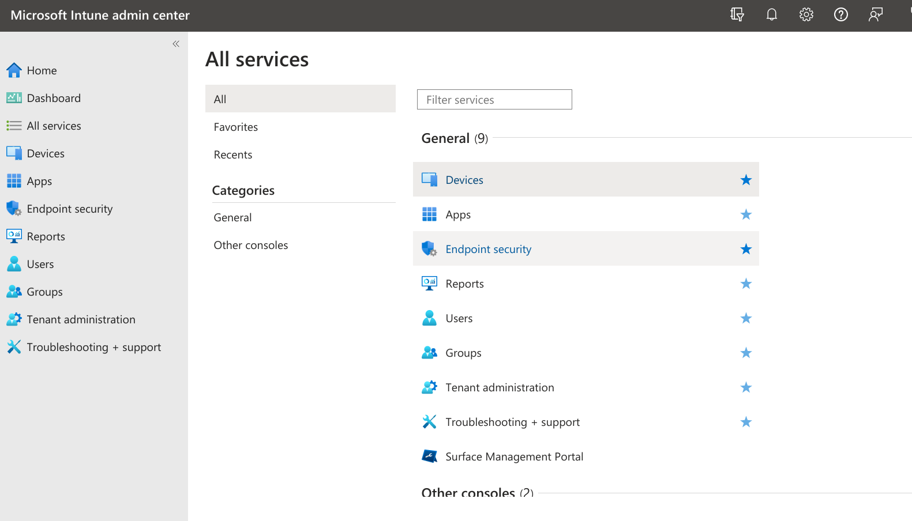Toggle favorite star for Endpoint security
Screen dimensions: 912x521
[746, 249]
